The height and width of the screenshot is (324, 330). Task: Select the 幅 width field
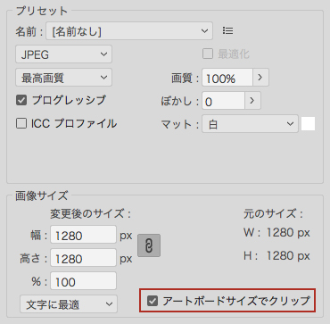coord(83,235)
